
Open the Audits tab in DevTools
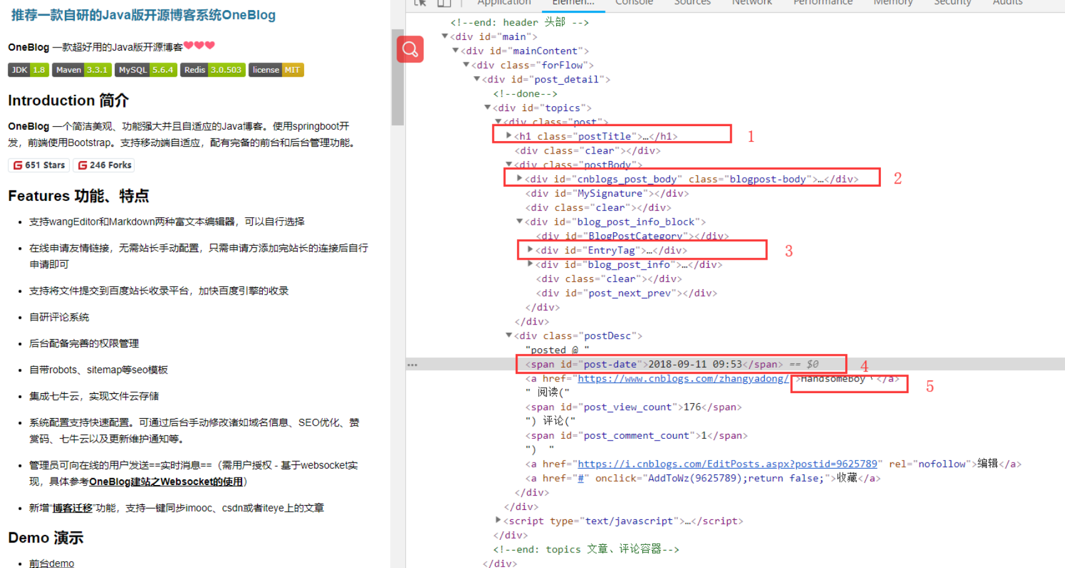1008,3
